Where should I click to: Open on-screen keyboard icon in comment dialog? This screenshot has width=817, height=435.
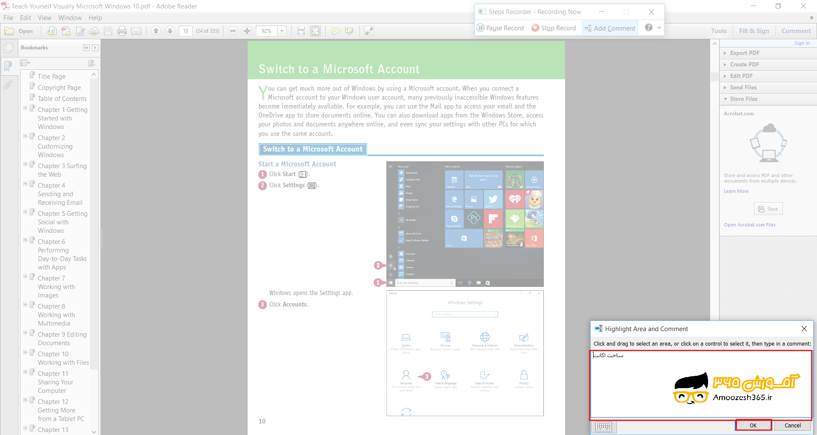pyautogui.click(x=603, y=426)
